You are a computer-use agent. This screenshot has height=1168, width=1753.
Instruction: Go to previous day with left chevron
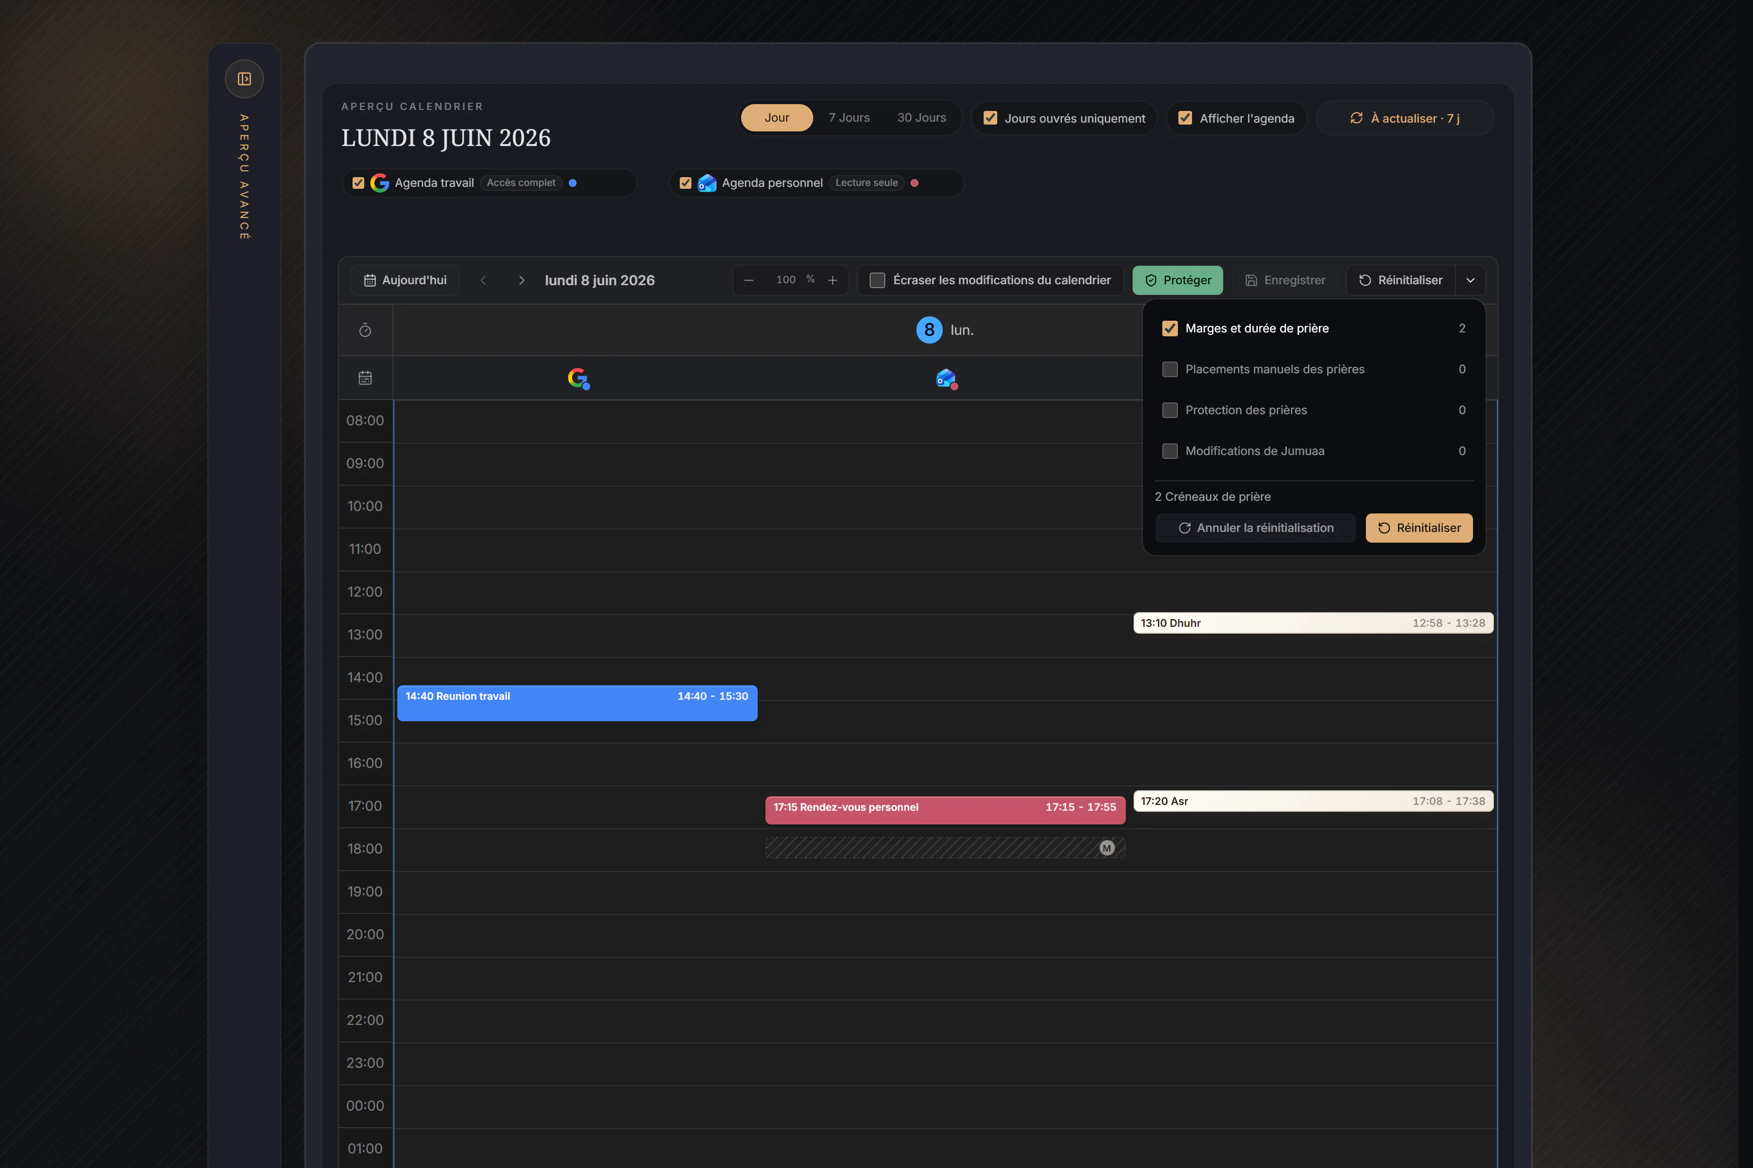[x=483, y=281]
